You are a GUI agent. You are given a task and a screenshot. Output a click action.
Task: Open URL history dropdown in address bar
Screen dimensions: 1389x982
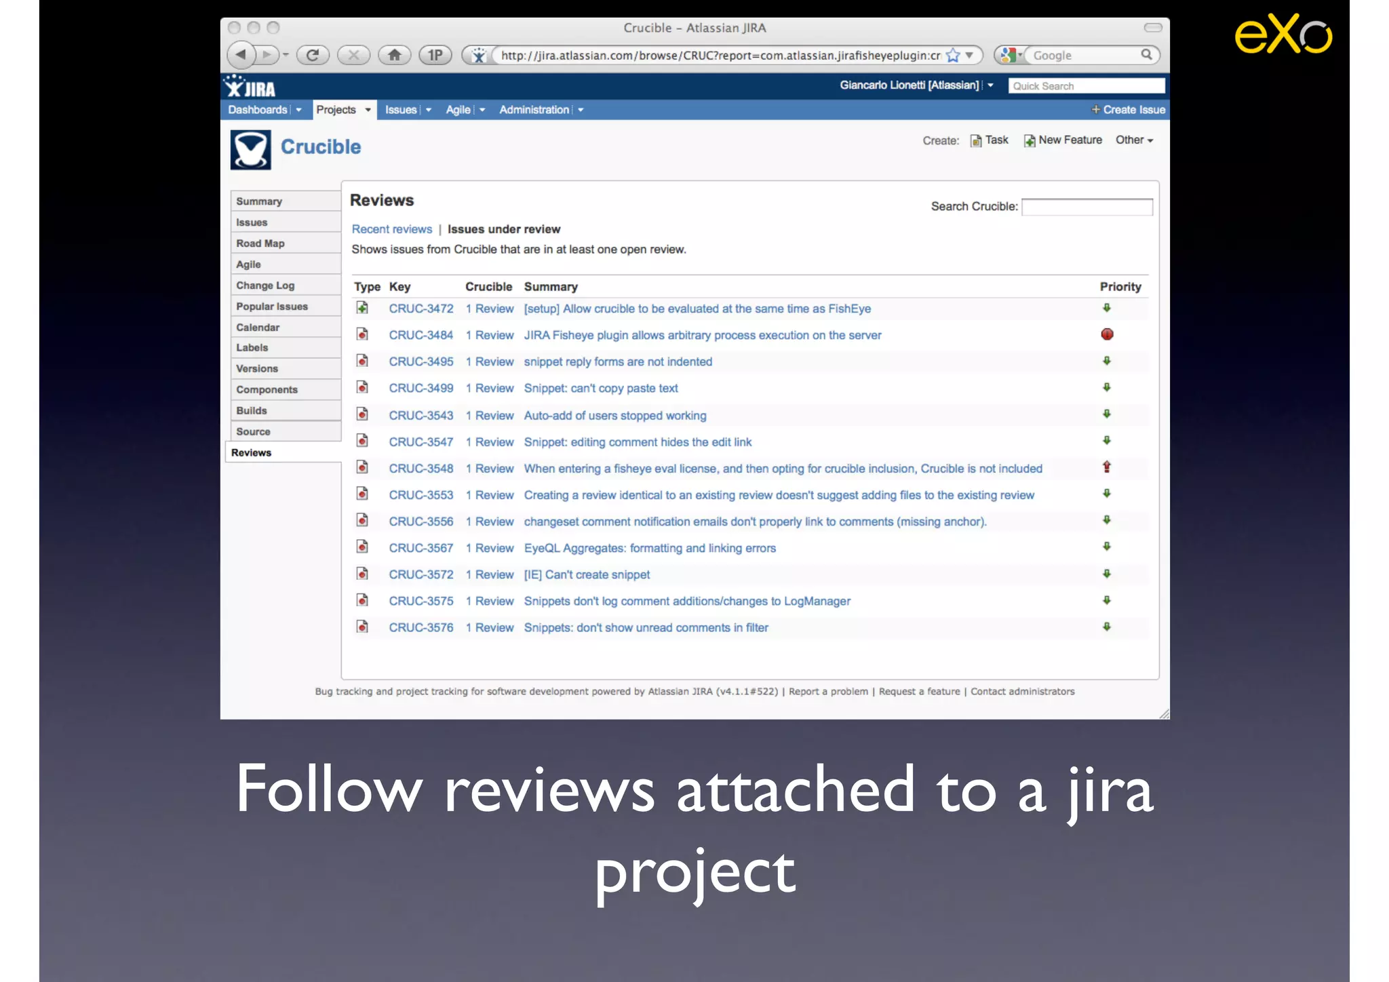[969, 56]
